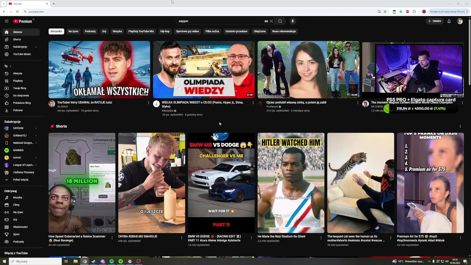Open Steam from the taskbar
The image size is (471, 265).
click(93, 261)
